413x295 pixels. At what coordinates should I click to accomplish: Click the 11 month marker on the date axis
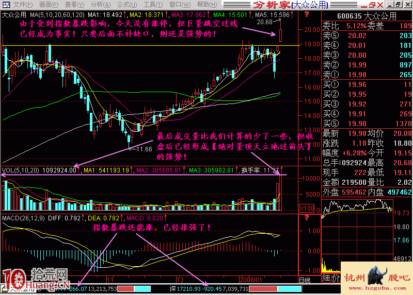point(110,280)
